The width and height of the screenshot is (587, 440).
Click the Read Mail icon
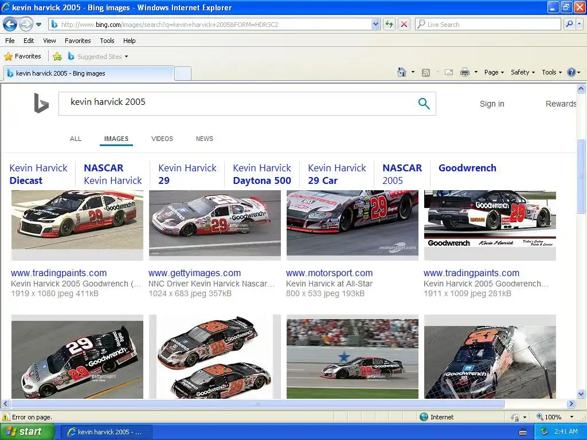(449, 72)
